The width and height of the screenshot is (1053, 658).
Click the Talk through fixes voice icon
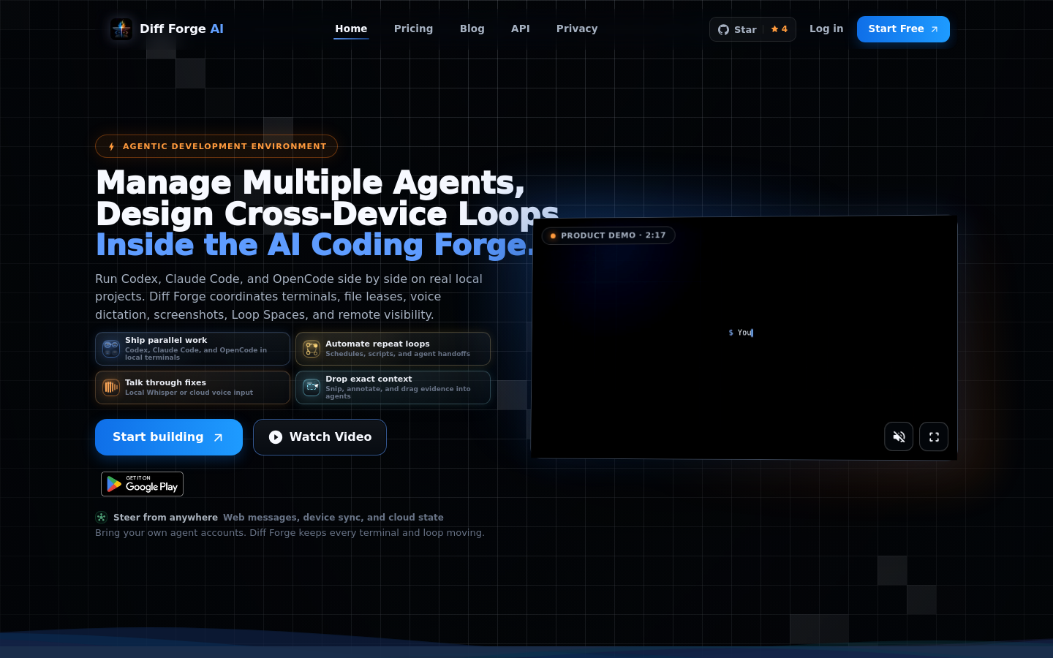pyautogui.click(x=111, y=387)
